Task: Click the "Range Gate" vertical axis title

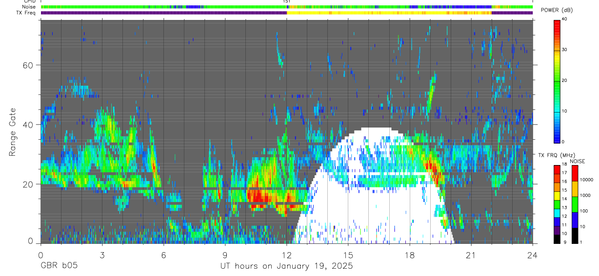Action: pyautogui.click(x=12, y=131)
